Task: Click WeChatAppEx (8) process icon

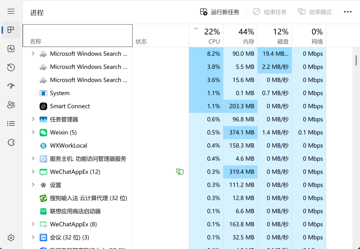Action: point(43,225)
